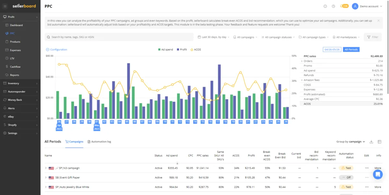
Task: Open the Last 30 days date range dropdown
Action: (x=213, y=37)
